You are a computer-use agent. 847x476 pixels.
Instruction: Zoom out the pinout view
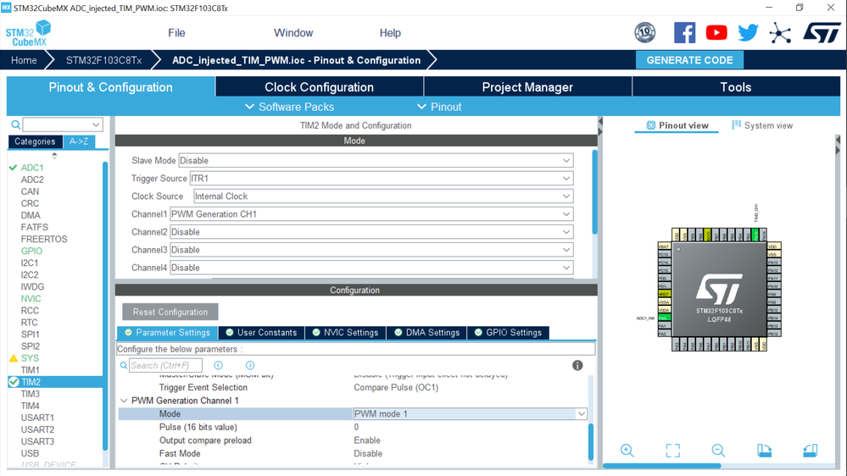click(718, 450)
